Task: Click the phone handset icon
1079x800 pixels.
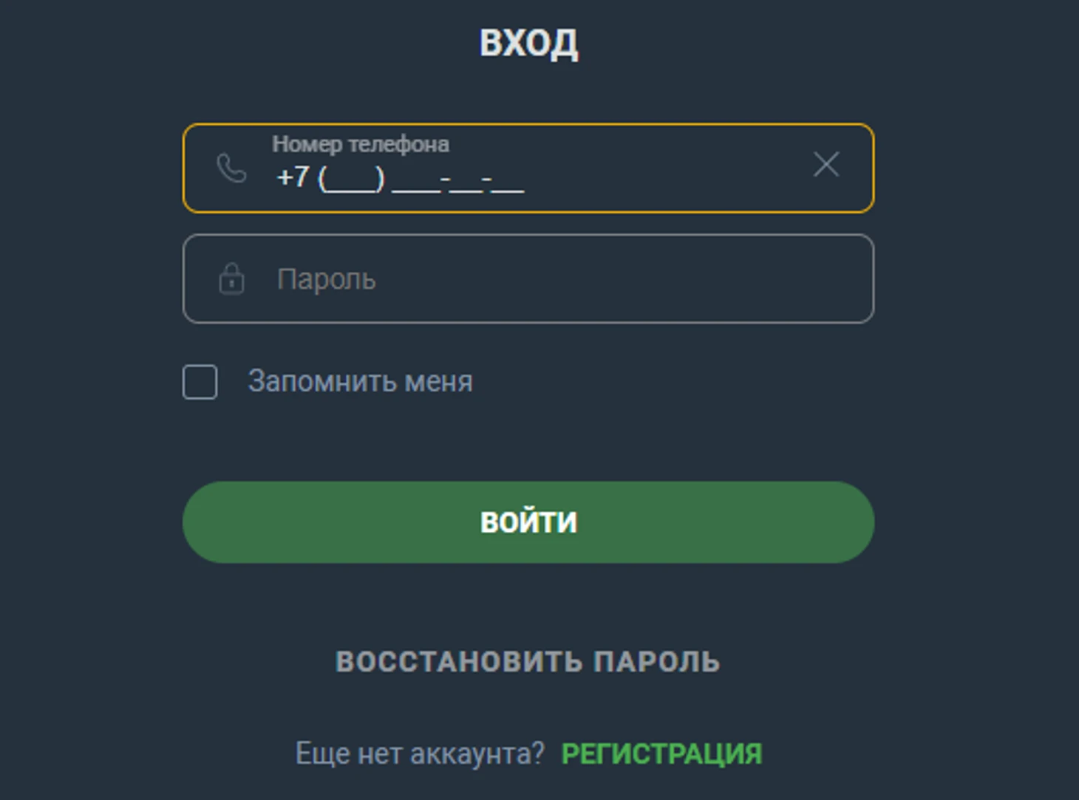Action: [x=231, y=168]
